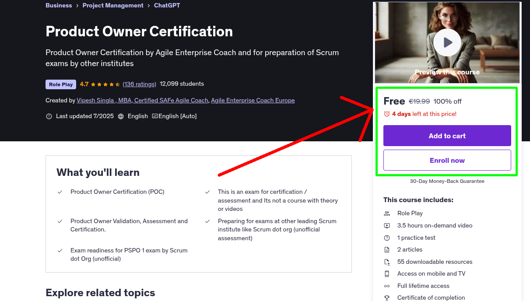Click the Last updated 7/2025 text

(85, 116)
